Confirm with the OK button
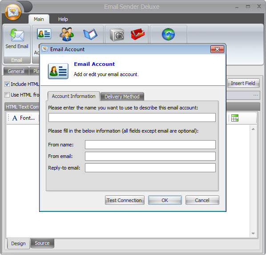 click(165, 200)
